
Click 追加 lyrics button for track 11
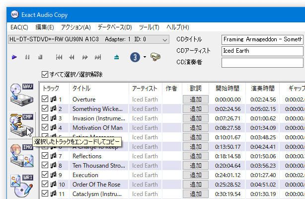[196, 194]
